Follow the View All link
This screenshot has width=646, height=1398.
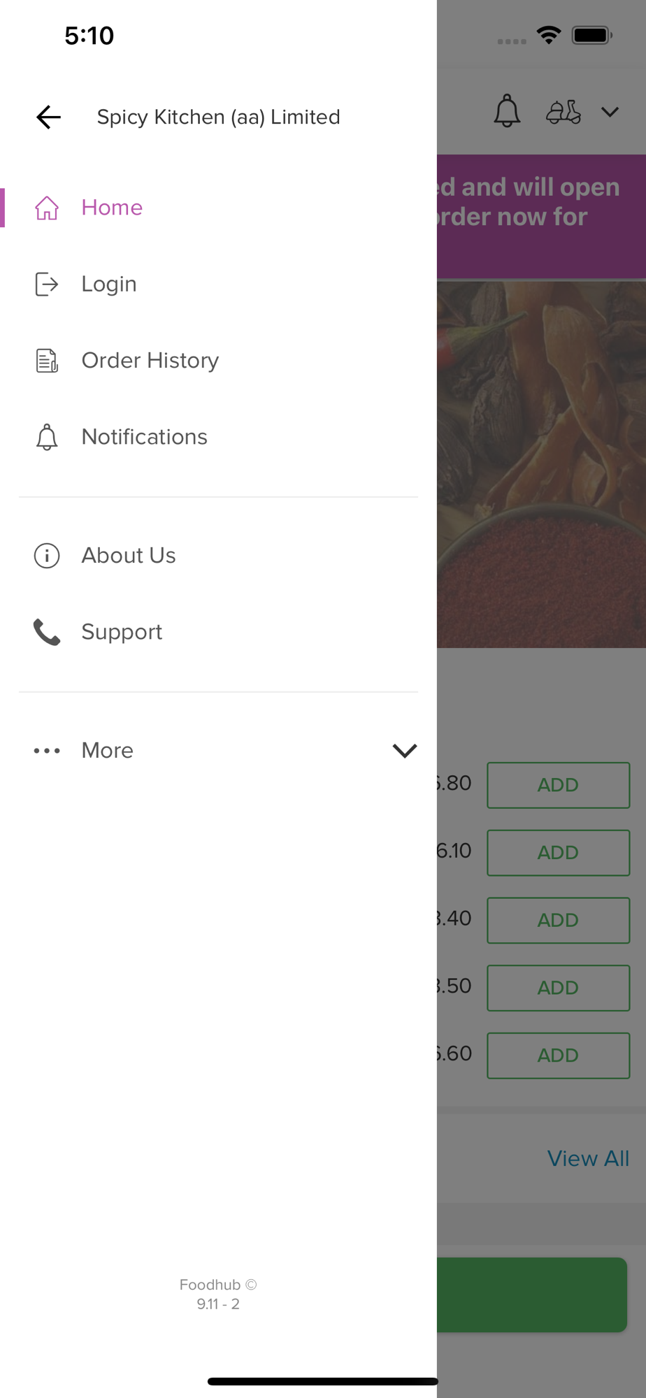(588, 1158)
